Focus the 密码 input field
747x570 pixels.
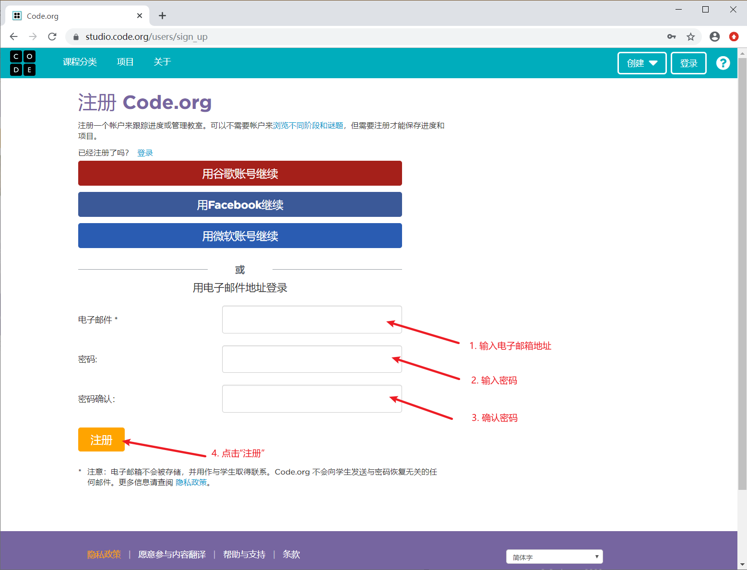pos(312,359)
